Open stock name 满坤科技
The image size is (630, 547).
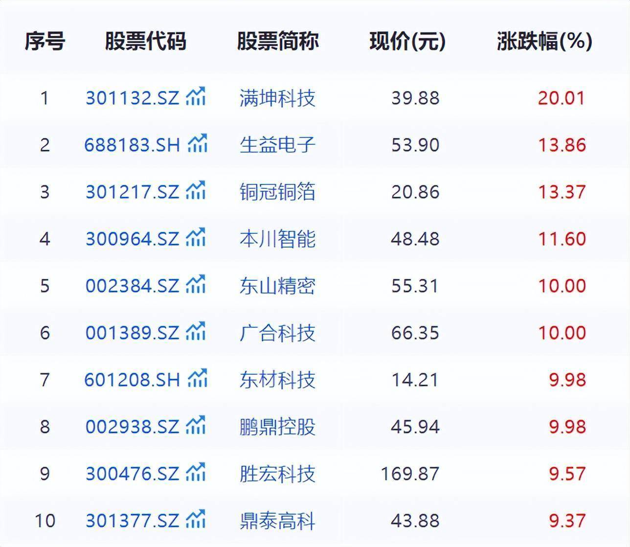277,98
